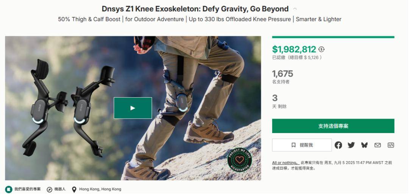This screenshot has height=196, width=409.
Task: Click the 'Project We Love' heart badge
Action: (239, 160)
